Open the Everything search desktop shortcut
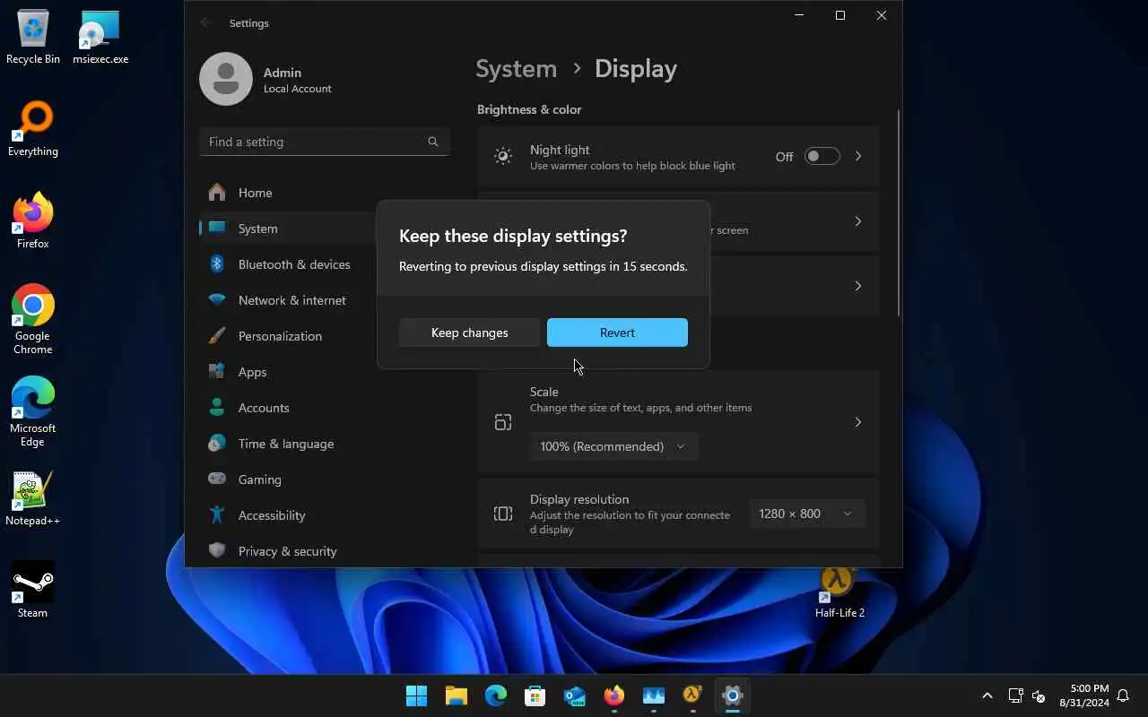Image resolution: width=1148 pixels, height=717 pixels. point(33,130)
